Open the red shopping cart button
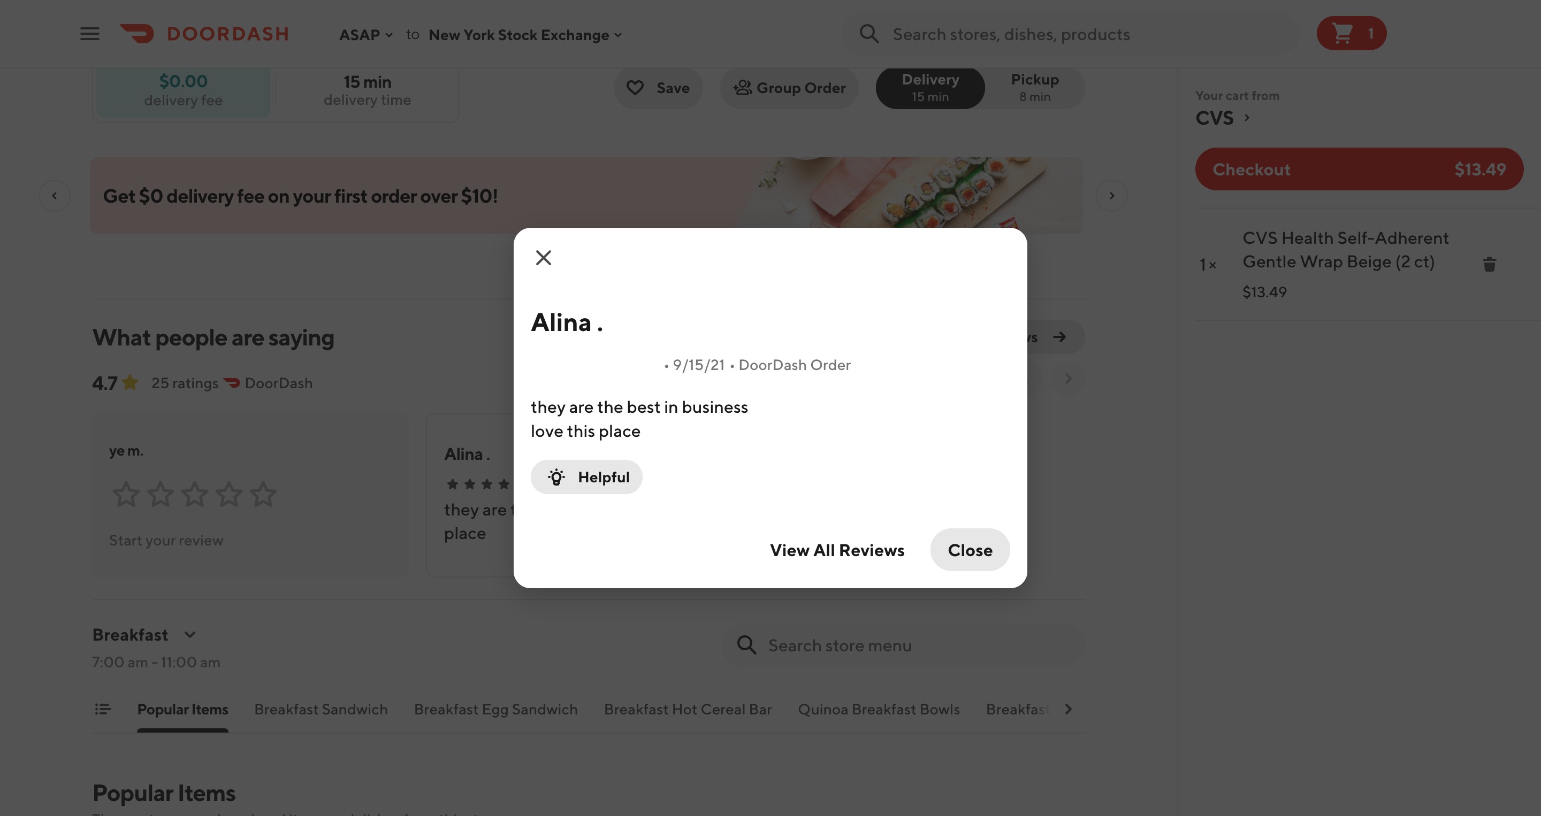The image size is (1541, 816). 1352,34
